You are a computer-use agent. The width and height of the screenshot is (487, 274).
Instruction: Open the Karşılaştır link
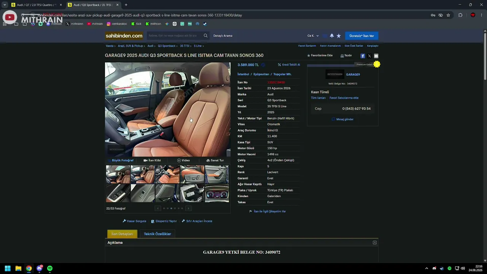[x=372, y=46]
